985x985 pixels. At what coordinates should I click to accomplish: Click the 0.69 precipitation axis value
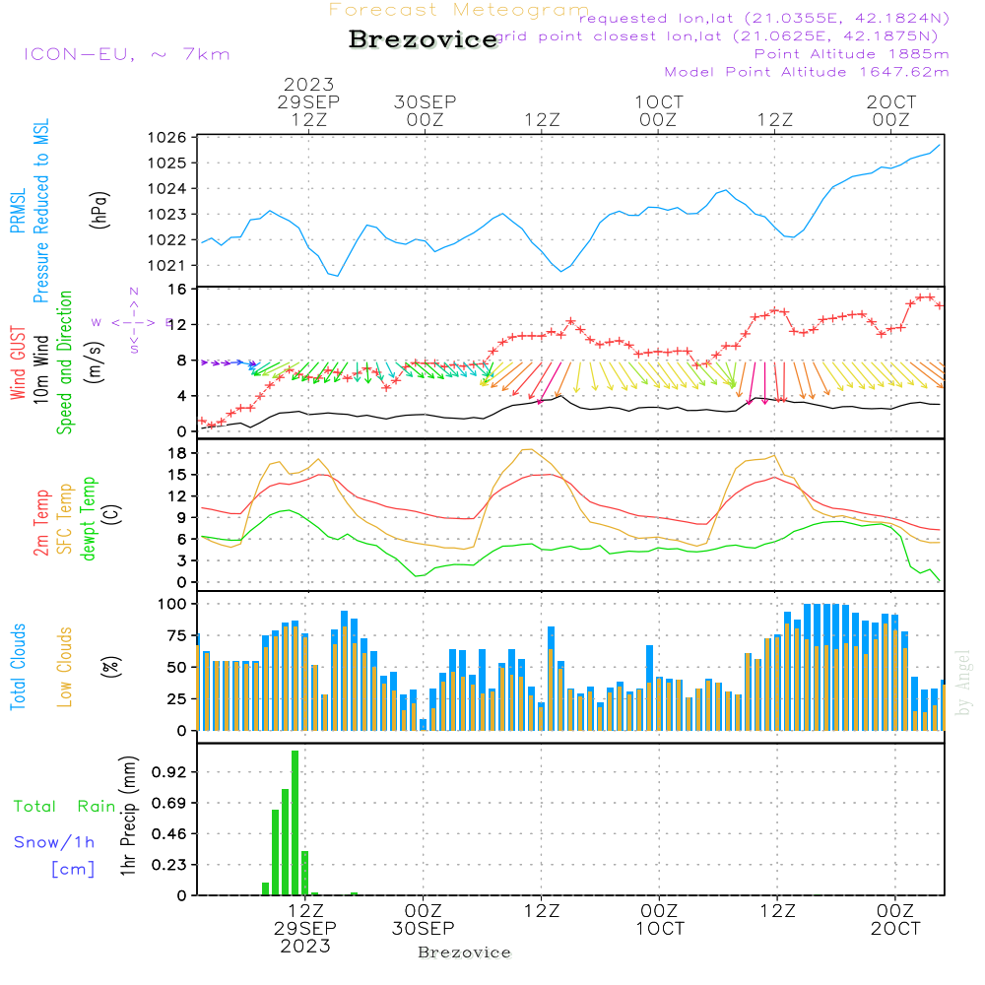coord(169,803)
